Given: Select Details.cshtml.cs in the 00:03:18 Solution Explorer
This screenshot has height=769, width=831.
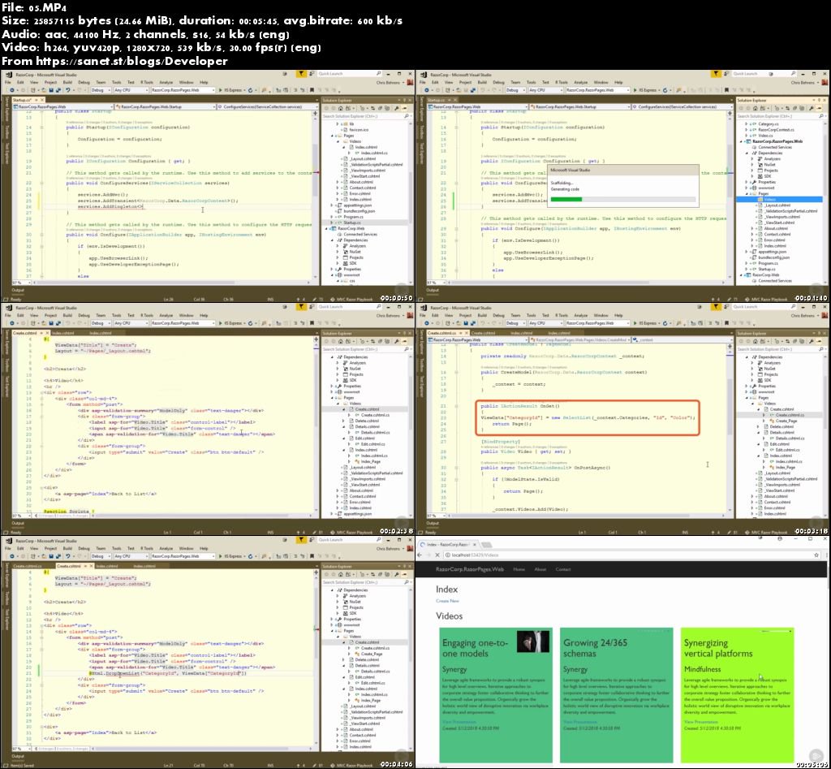Looking at the screenshot, I should point(790,439).
